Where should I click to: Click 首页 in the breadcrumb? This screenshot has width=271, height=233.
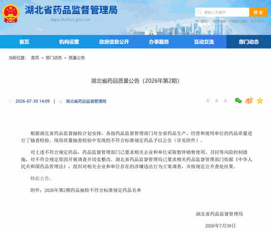tap(35, 58)
